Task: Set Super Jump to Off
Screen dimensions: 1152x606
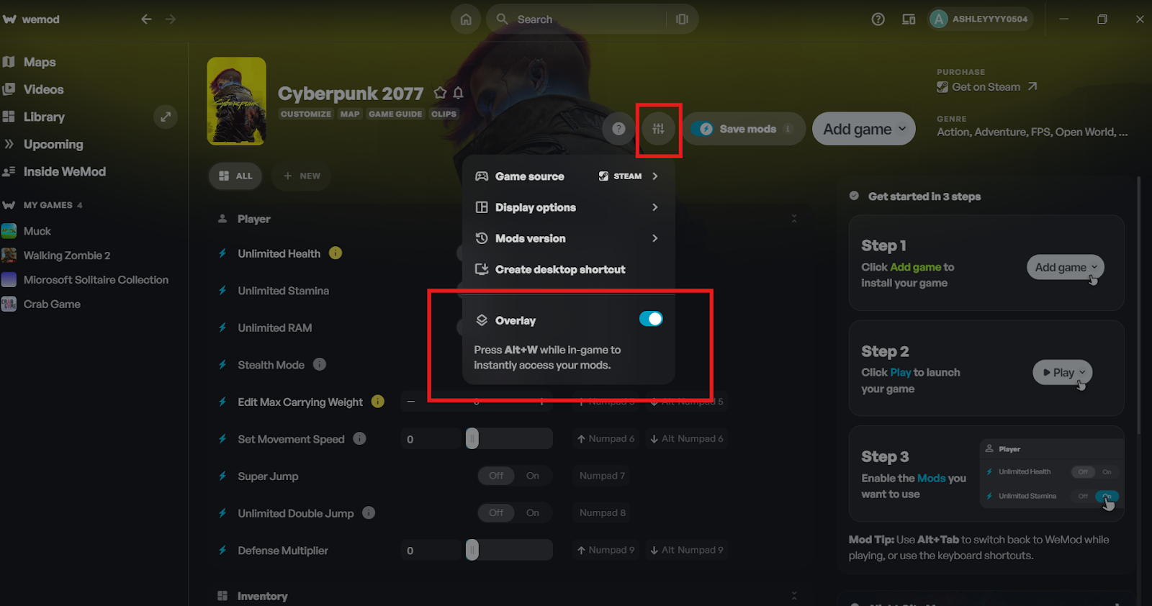Action: coord(496,476)
